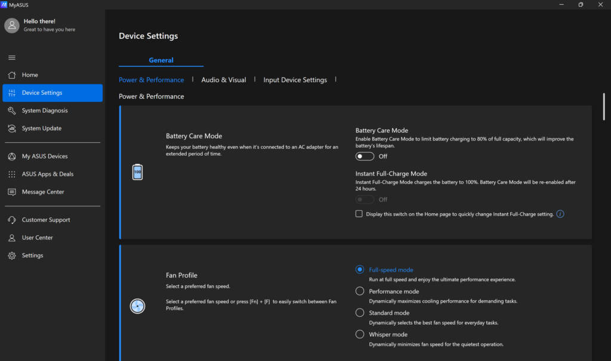This screenshot has height=361, width=611.
Task: Turn on the Battery Care Mode switch
Action: tap(365, 156)
